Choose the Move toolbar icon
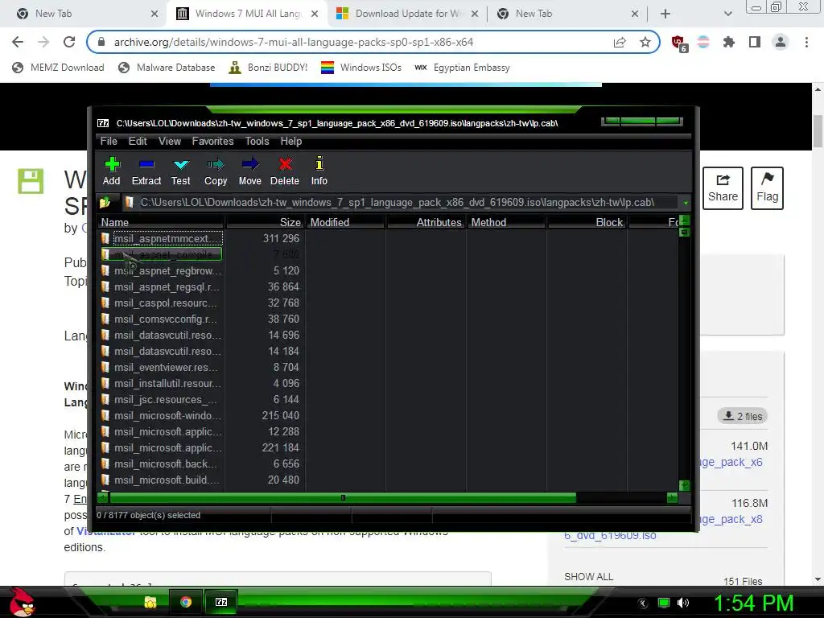Viewport: 824px width, 618px height. pos(249,171)
